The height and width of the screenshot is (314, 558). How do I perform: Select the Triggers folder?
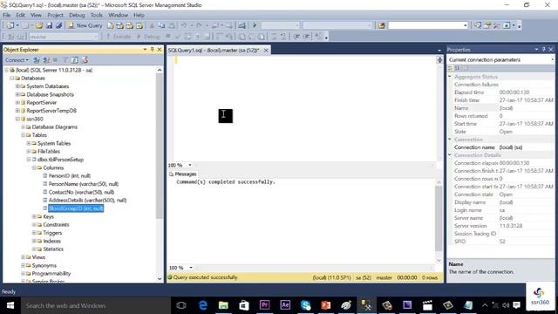click(52, 233)
